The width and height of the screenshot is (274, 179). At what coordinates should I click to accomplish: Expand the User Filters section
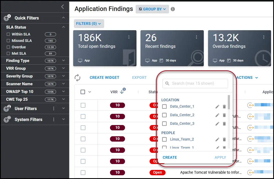point(64,108)
